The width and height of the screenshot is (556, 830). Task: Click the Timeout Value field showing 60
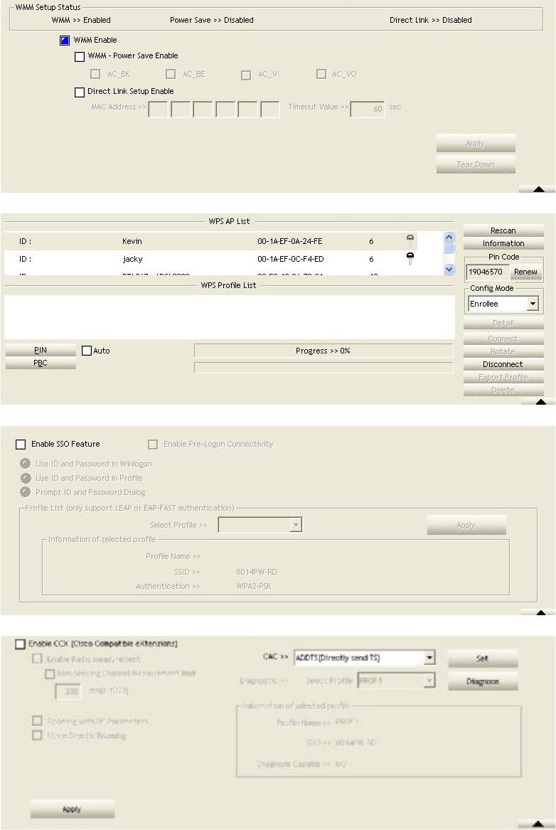pos(367,109)
